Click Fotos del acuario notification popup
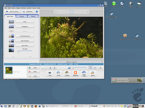Viewport: 145px width, 108px height. (x=127, y=80)
